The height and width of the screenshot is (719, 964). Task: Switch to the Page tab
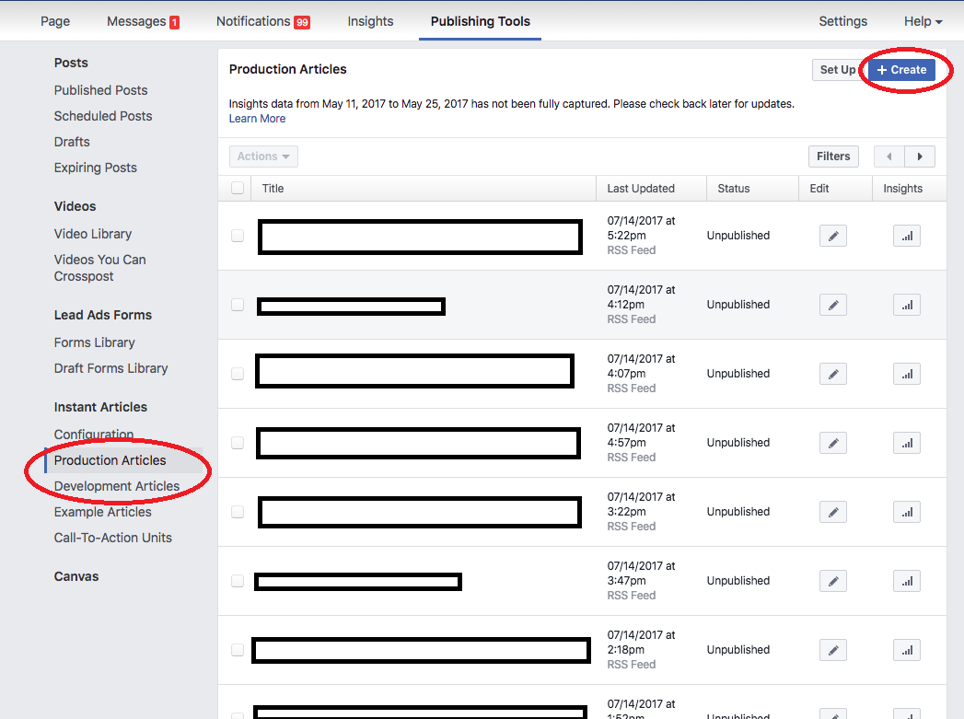click(x=55, y=21)
